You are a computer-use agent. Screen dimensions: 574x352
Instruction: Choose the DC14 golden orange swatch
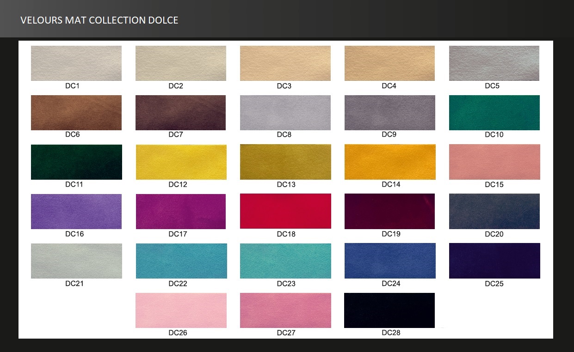click(x=390, y=162)
